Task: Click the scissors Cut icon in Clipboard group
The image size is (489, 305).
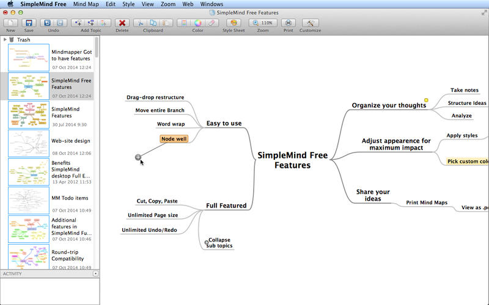Action: coord(141,23)
